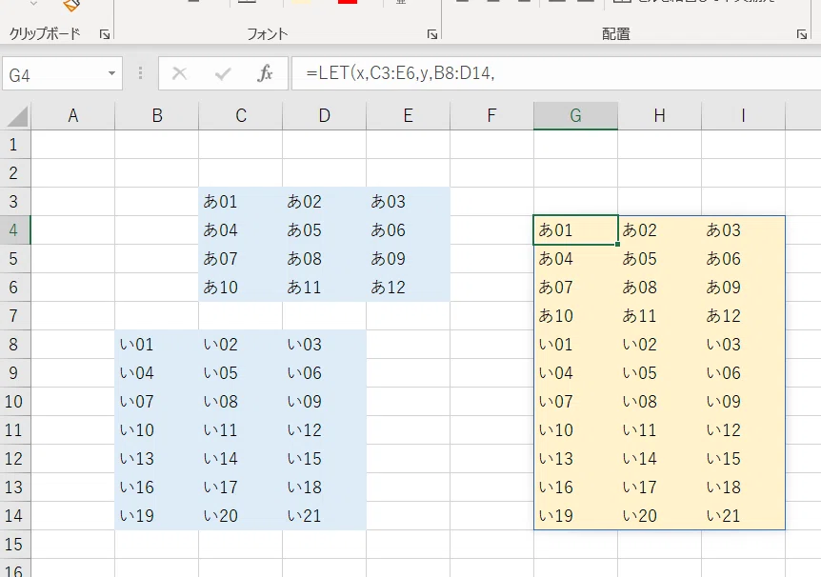Select column B header
Screen dimensions: 821x577
coord(157,116)
